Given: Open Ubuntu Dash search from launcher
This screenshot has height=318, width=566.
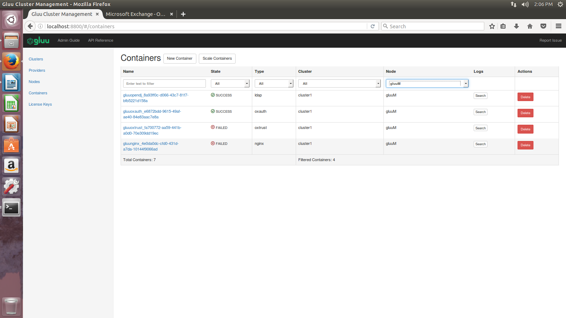Looking at the screenshot, I should pyautogui.click(x=11, y=20).
